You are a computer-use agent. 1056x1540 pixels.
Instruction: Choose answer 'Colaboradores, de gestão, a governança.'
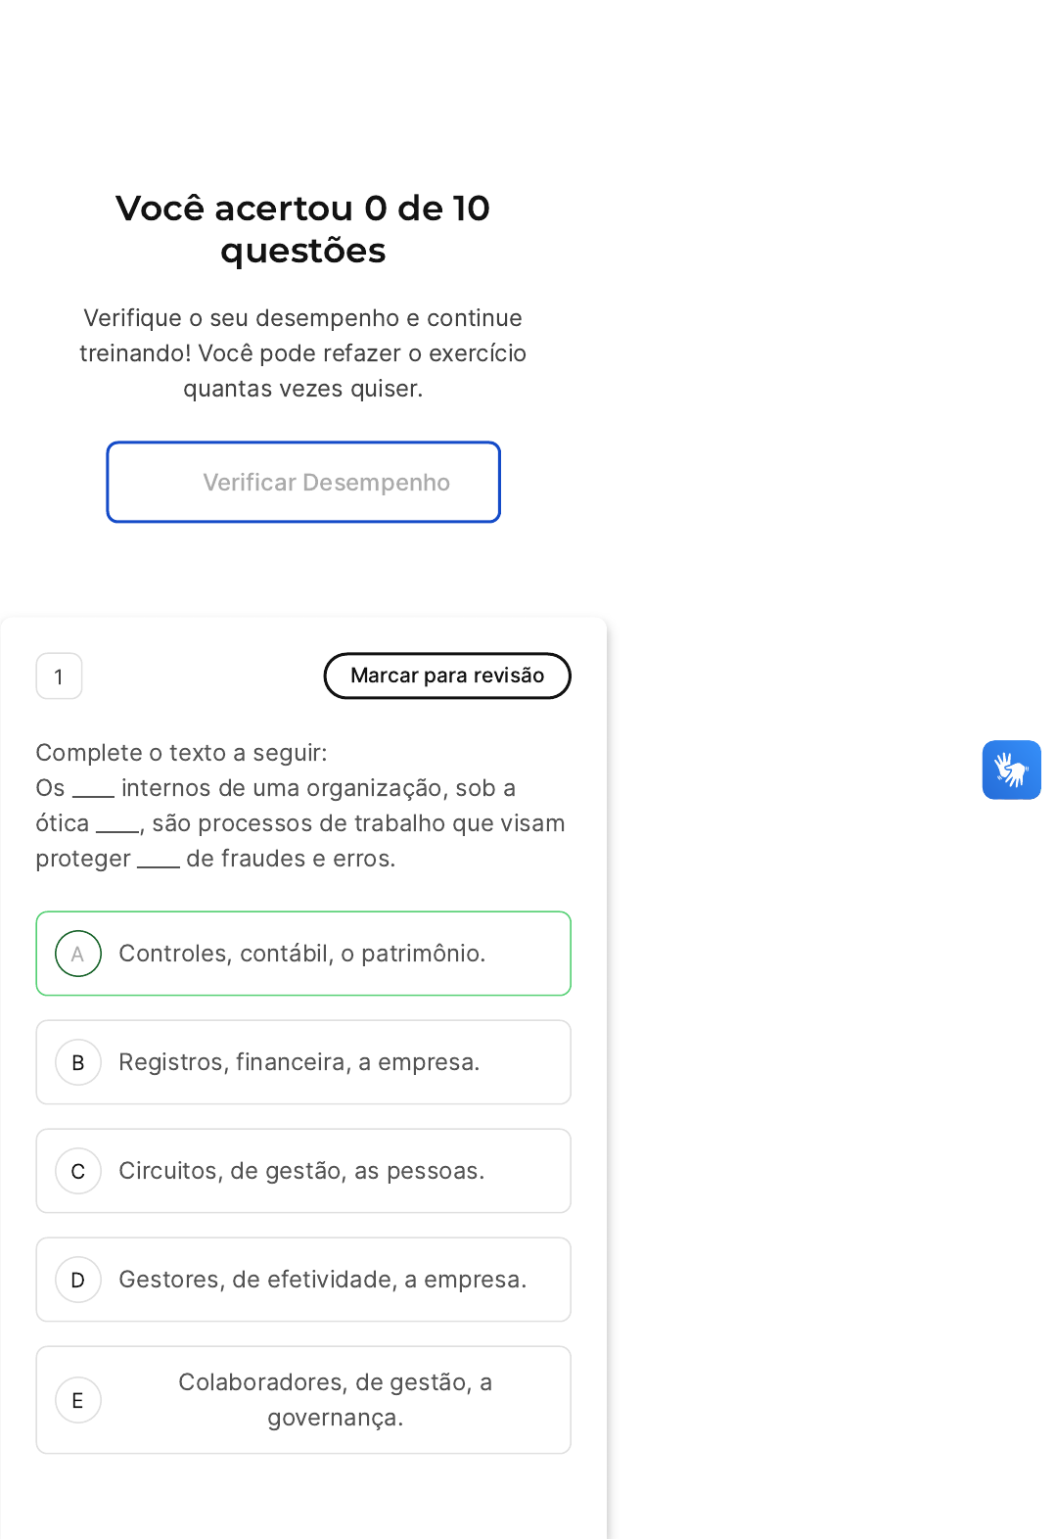tap(335, 1400)
